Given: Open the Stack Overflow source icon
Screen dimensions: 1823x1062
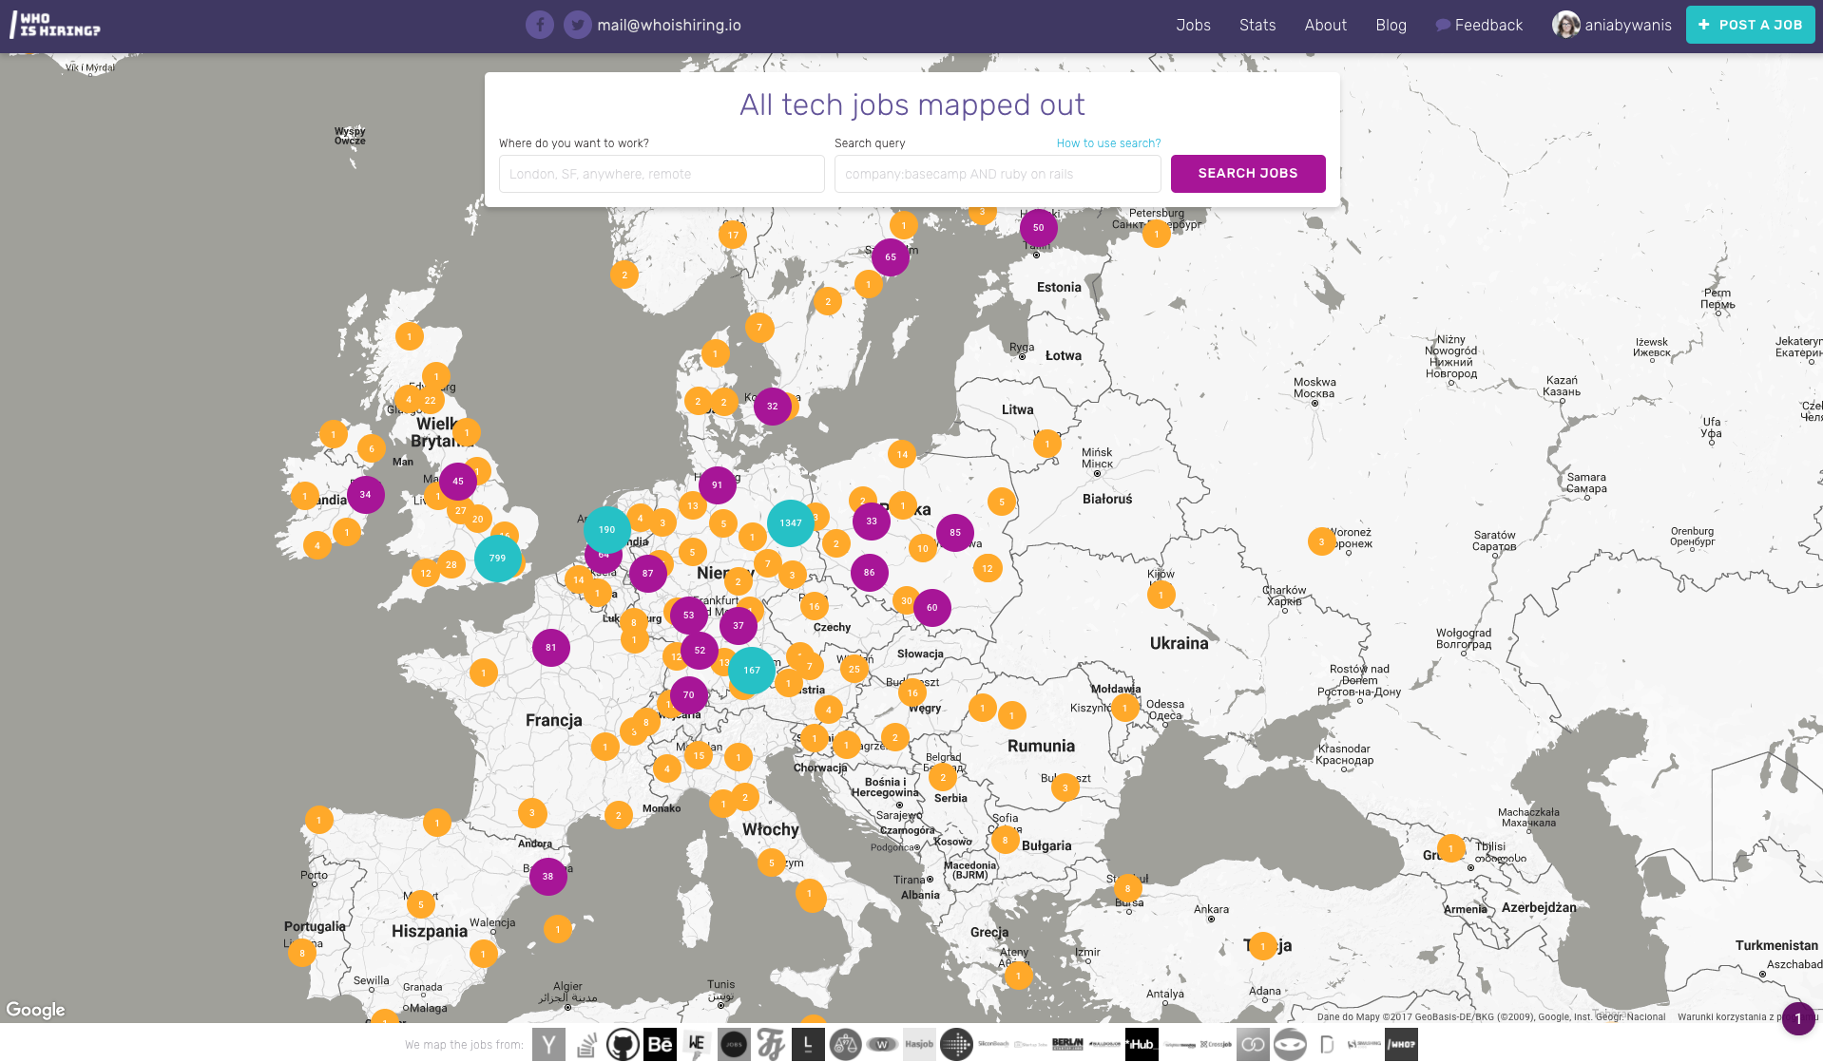Looking at the screenshot, I should 585,1044.
